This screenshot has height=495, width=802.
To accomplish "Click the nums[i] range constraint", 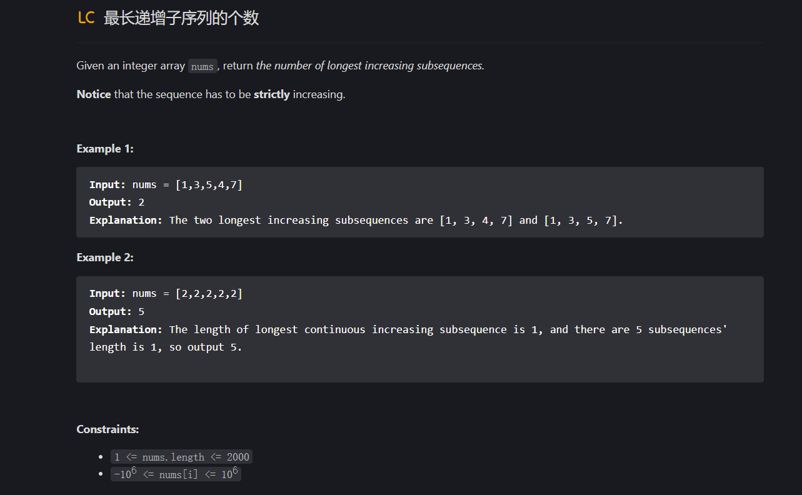I will tap(176, 474).
